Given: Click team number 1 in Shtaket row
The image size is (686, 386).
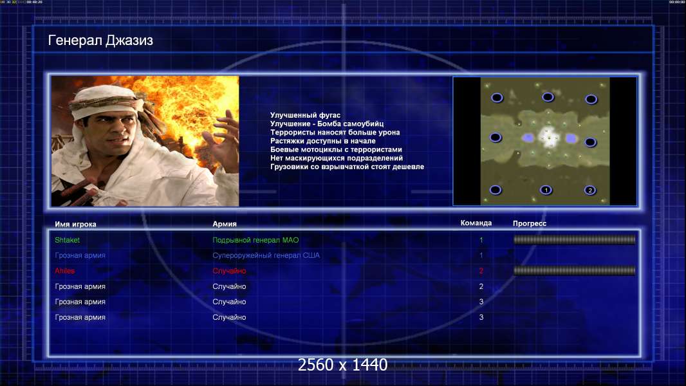Looking at the screenshot, I should click(481, 240).
